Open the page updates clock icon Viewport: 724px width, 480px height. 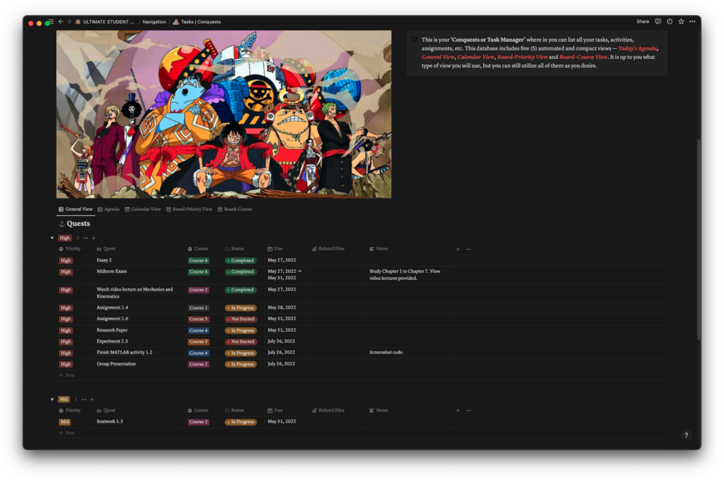[669, 21]
